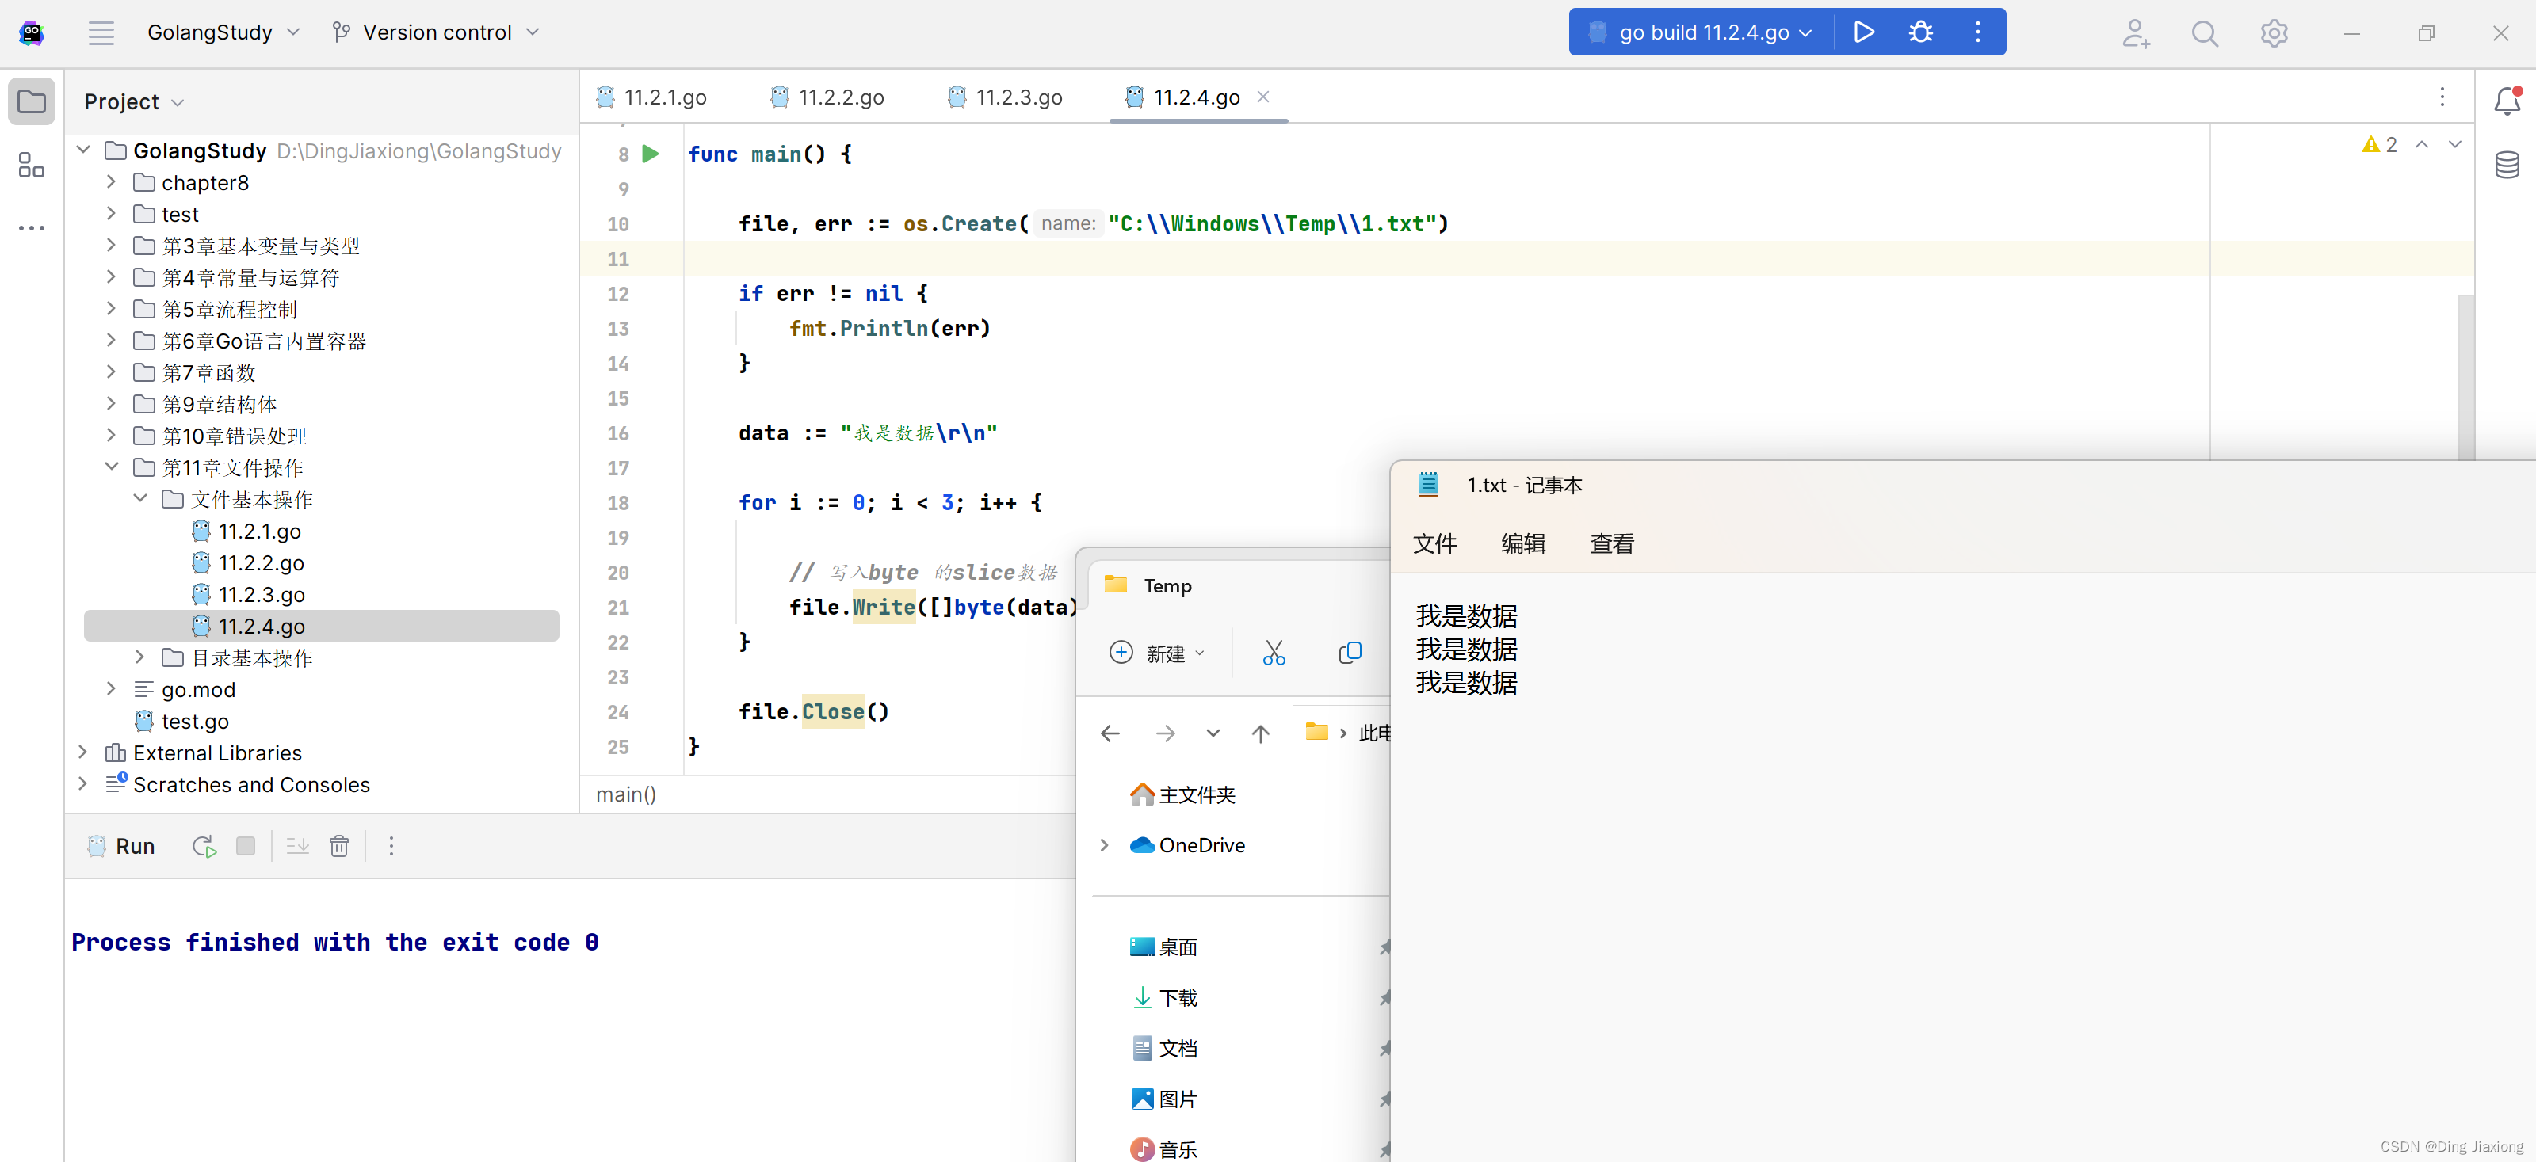Collapse the 文件基本操作 folder
The width and height of the screenshot is (2536, 1162).
tap(139, 499)
